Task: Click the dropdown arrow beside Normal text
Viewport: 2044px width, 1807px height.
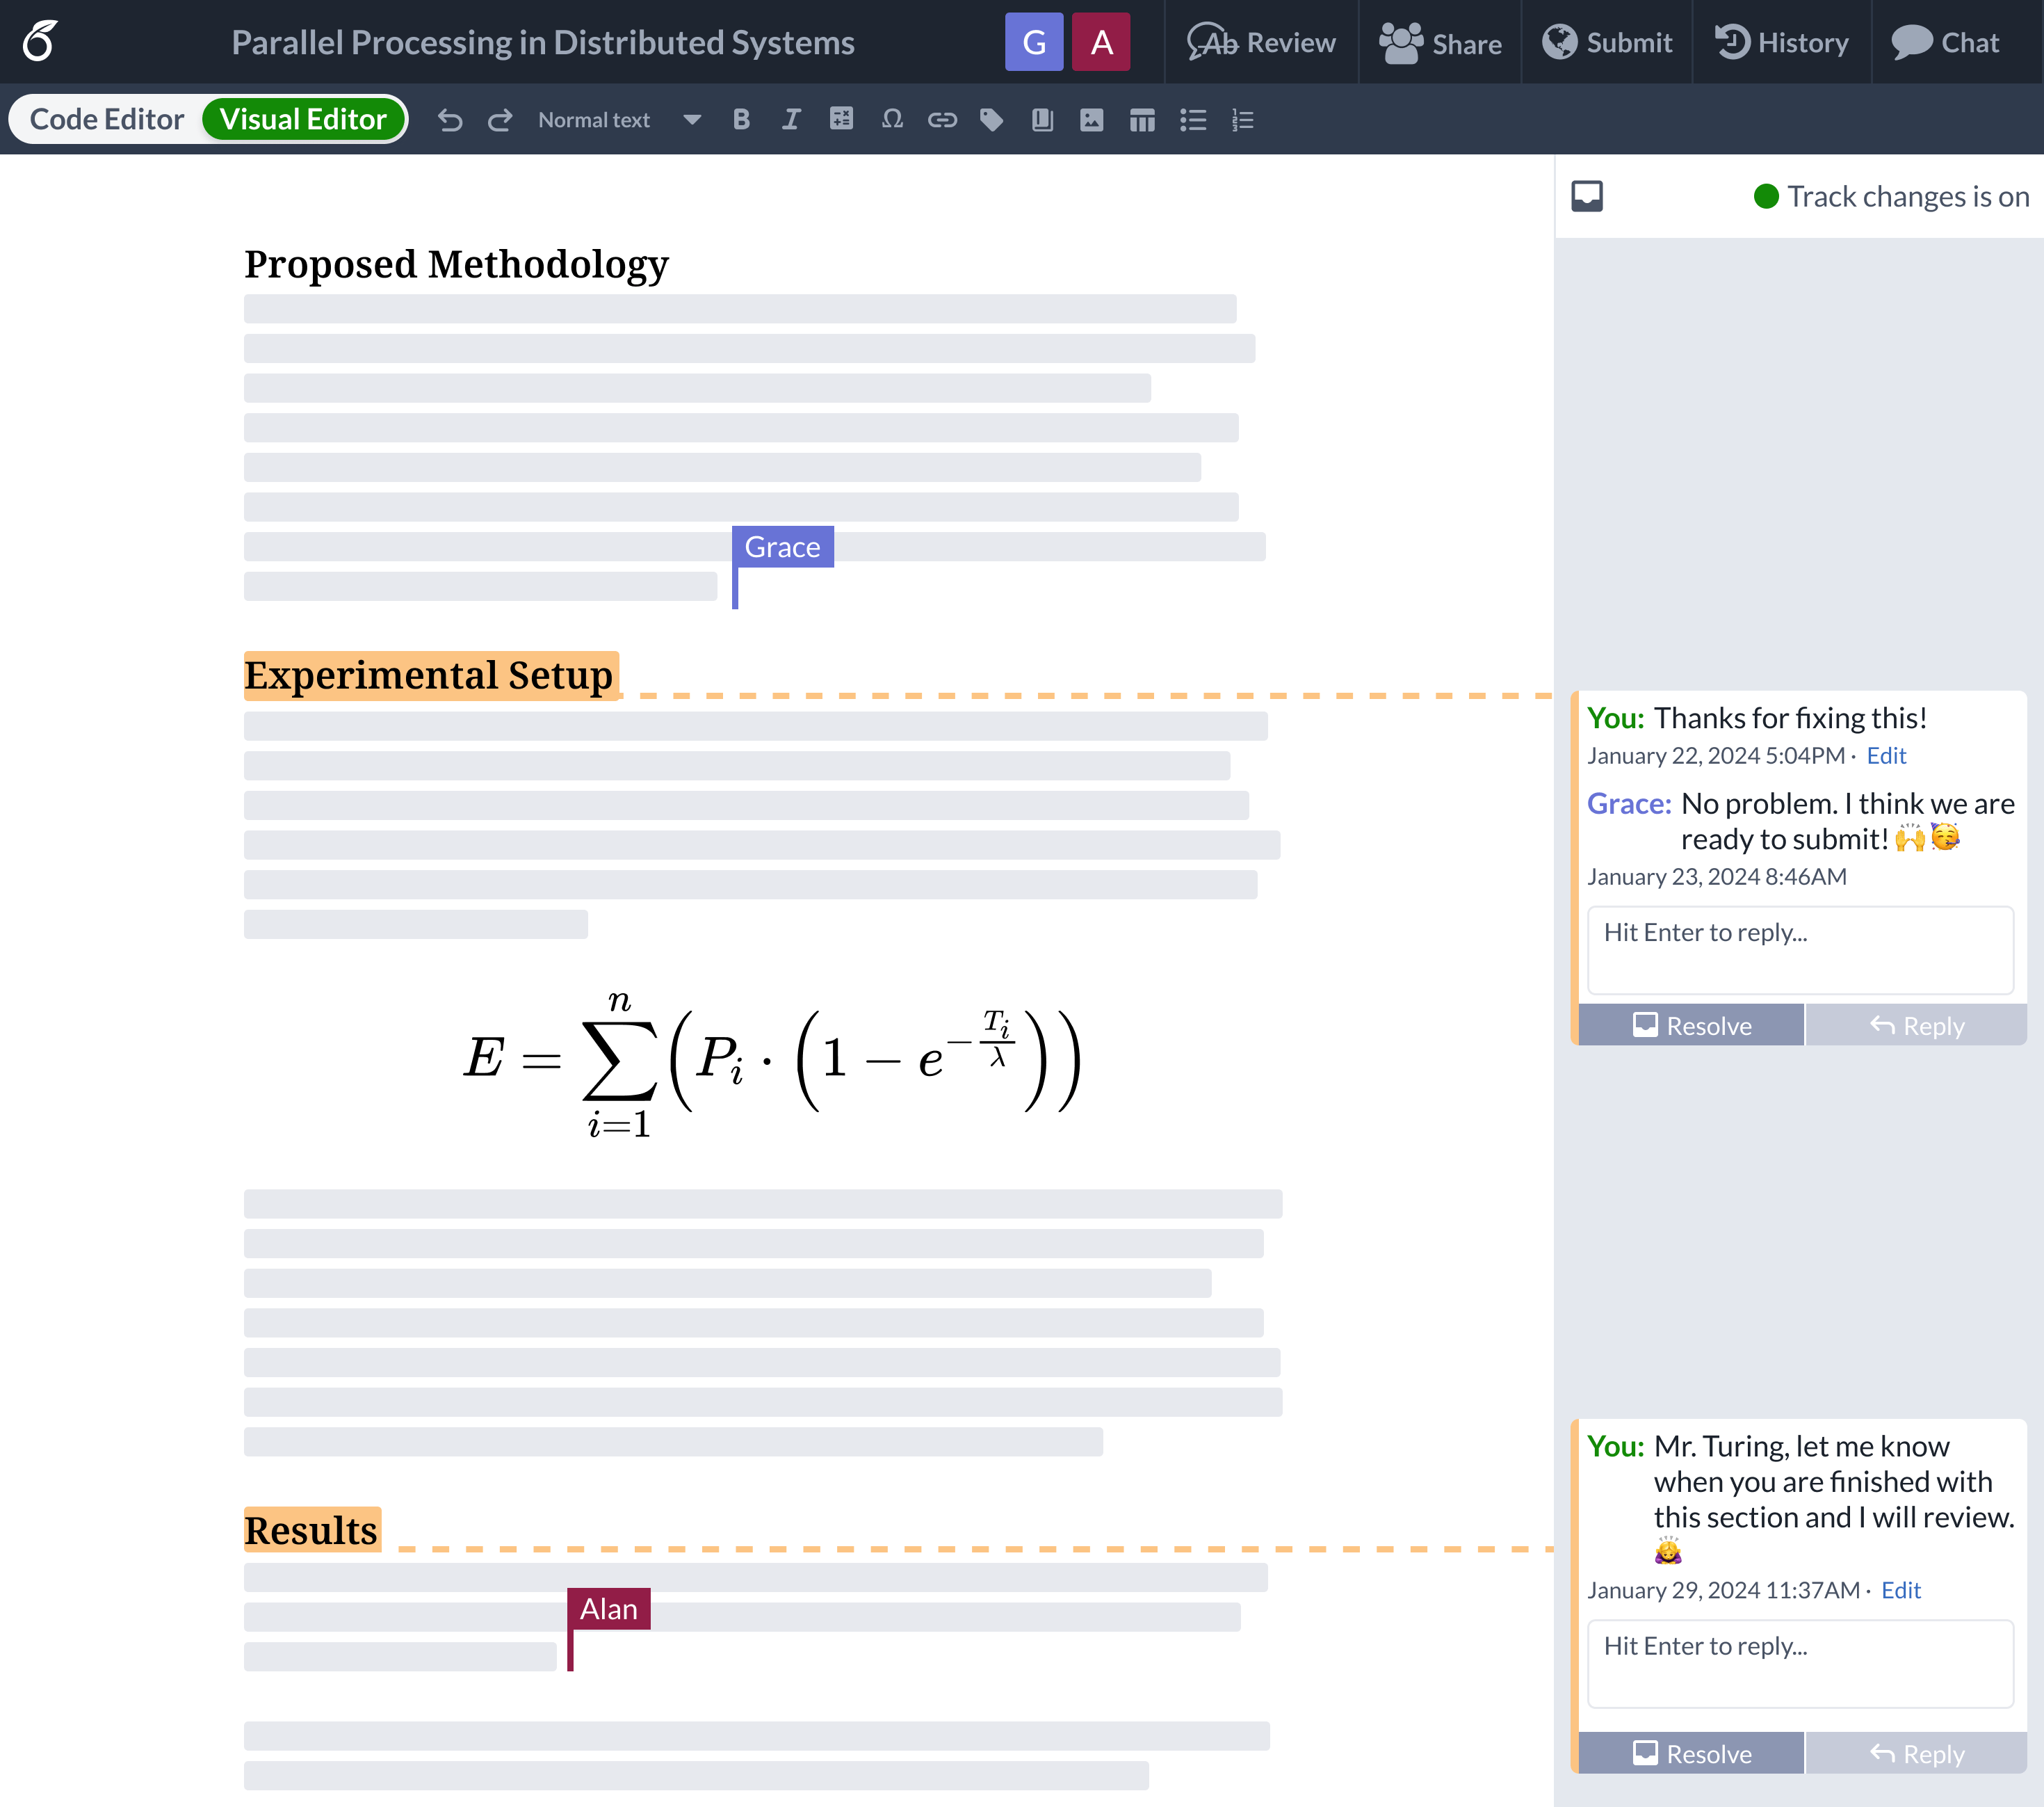Action: pyautogui.click(x=691, y=120)
